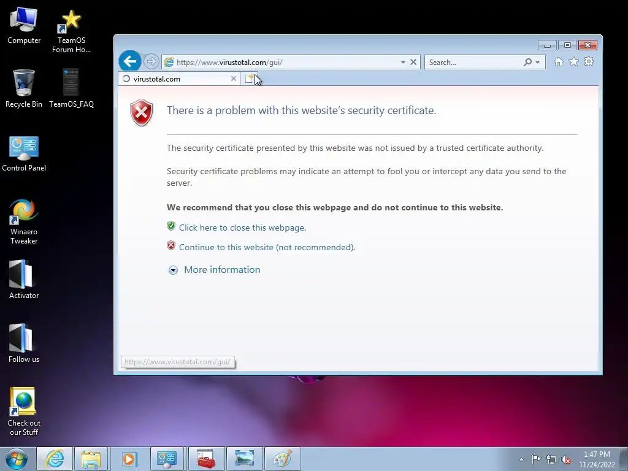Open a new tab
This screenshot has width=628, height=471.
coord(249,79)
